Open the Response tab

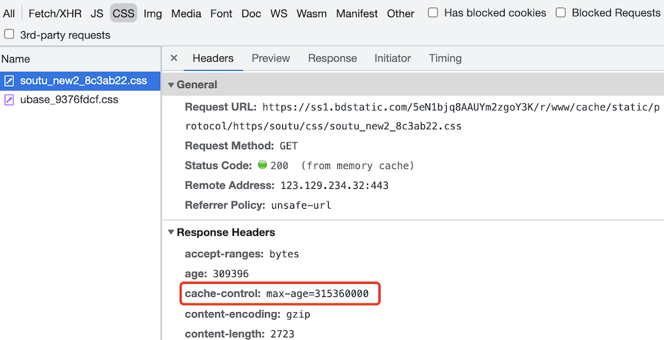click(x=332, y=58)
